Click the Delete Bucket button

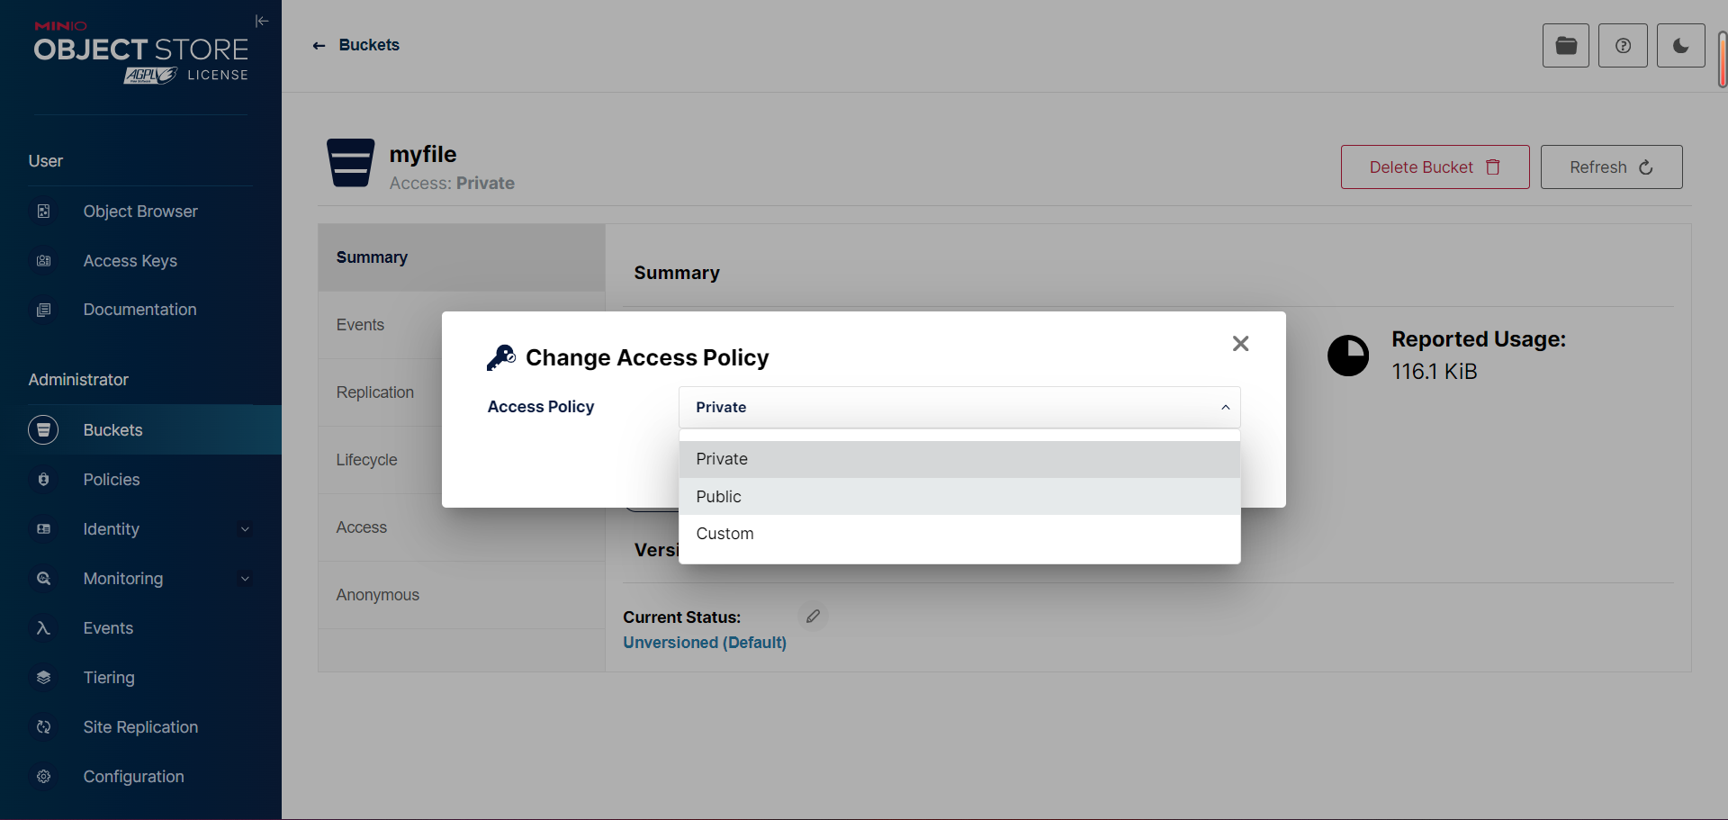click(1435, 167)
